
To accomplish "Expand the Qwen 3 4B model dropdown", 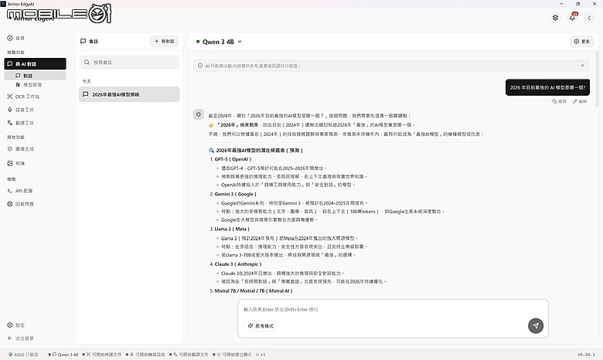I will 219,42.
